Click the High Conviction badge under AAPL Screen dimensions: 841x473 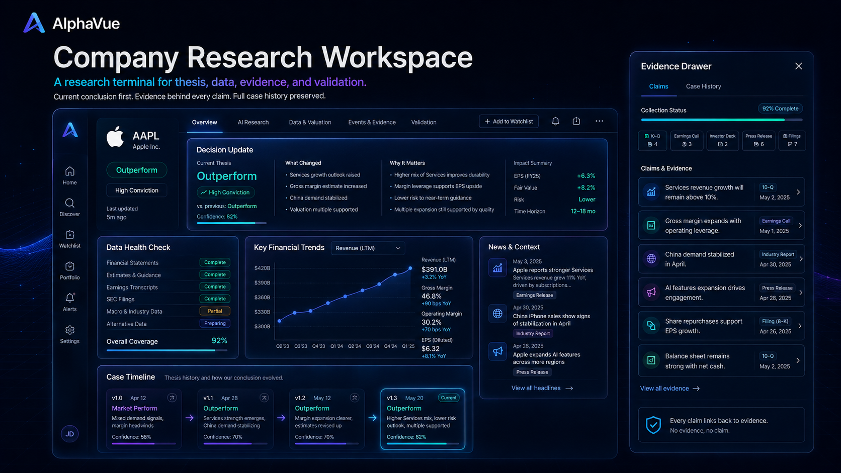click(137, 190)
